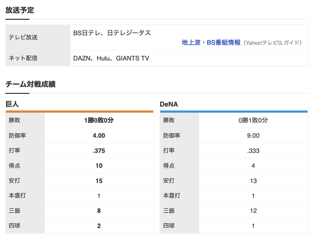
Task: Select the テレビ放送 row label
Action: (23, 37)
